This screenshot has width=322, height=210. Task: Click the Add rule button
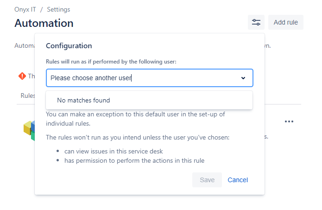tap(286, 22)
